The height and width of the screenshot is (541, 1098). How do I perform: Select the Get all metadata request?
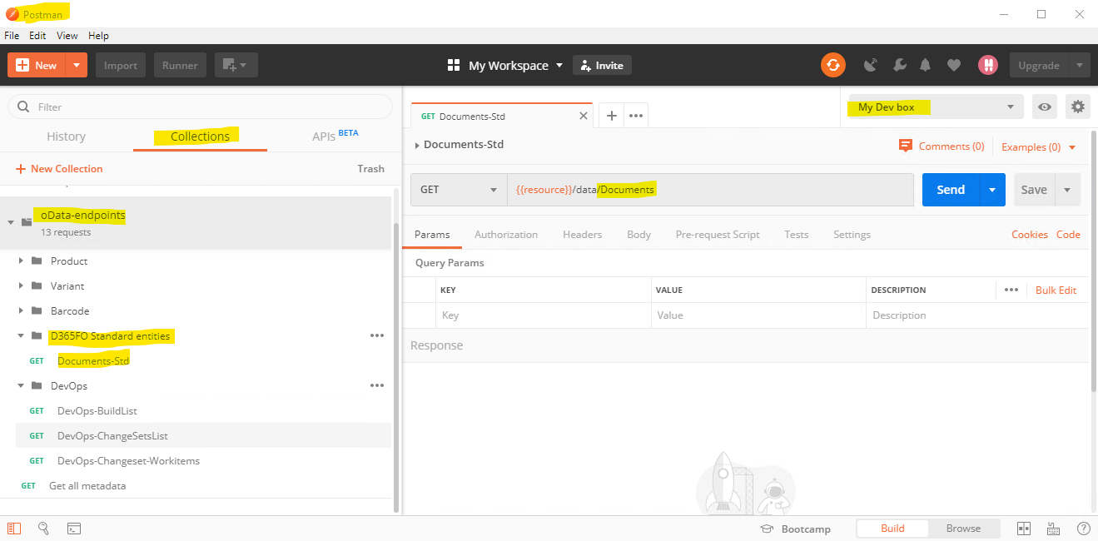(x=87, y=485)
